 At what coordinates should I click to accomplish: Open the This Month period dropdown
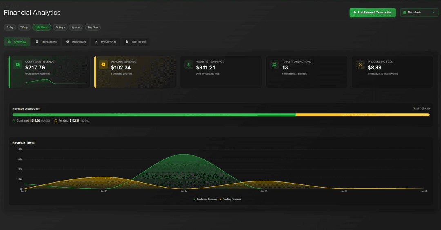[419, 12]
